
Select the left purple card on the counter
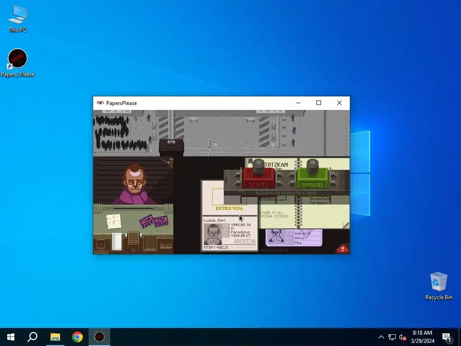[x=147, y=221]
